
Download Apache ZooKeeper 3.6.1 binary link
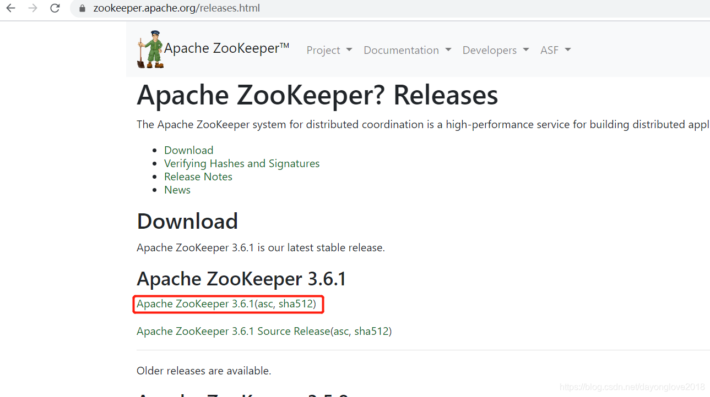196,304
